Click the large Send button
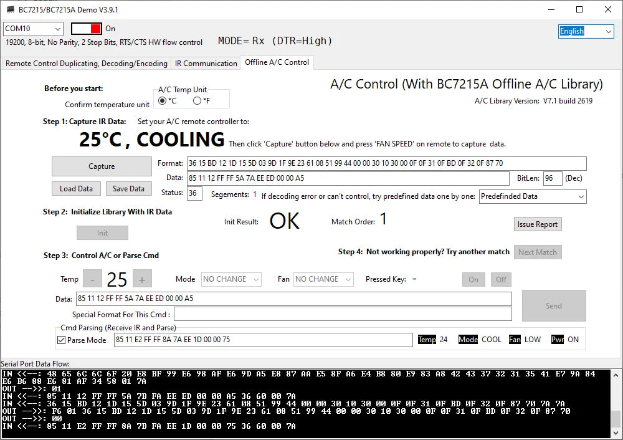This screenshot has height=440, width=623. (x=554, y=305)
